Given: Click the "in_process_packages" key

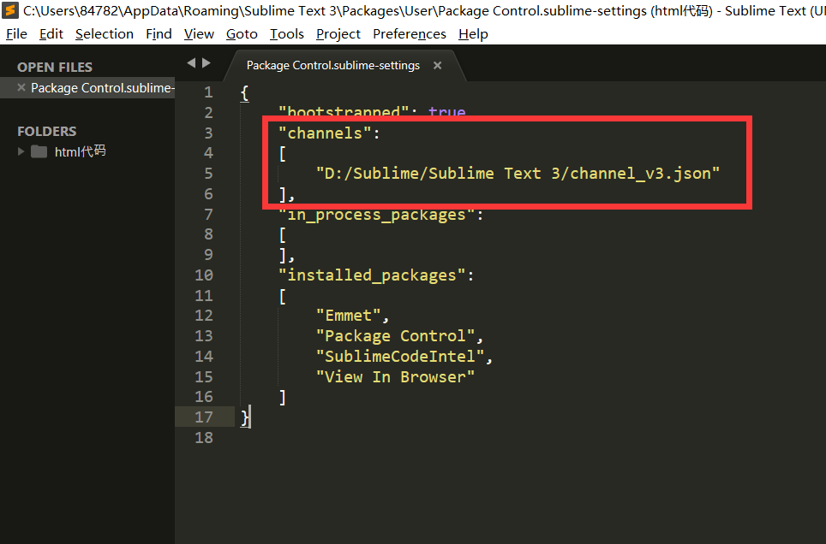Looking at the screenshot, I should coord(376,216).
